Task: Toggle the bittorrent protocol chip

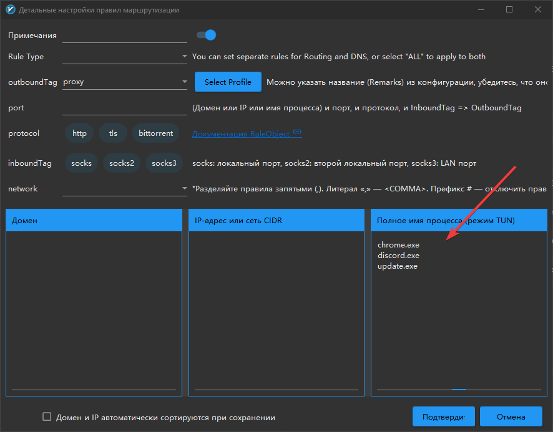Action: click(x=155, y=133)
